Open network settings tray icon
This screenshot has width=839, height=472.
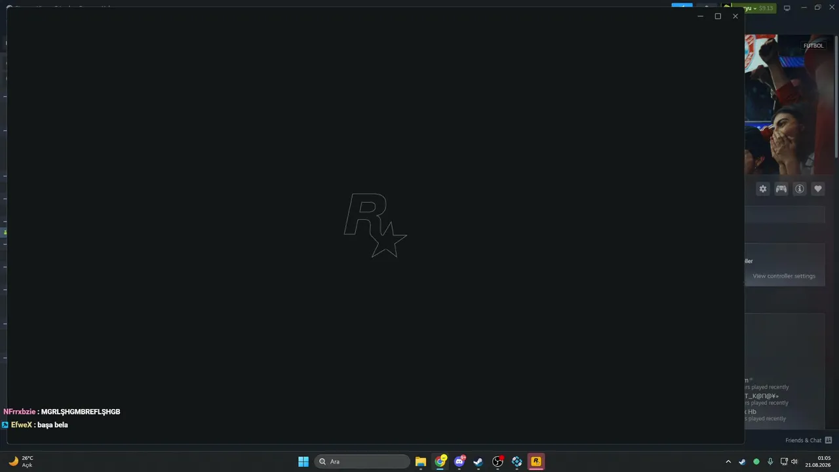click(784, 462)
